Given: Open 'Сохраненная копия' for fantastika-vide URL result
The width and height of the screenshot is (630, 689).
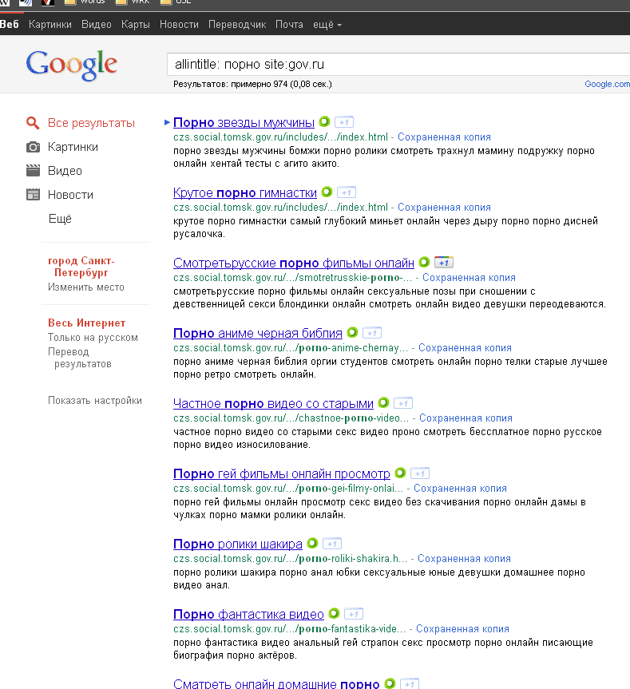Looking at the screenshot, I should [462, 629].
